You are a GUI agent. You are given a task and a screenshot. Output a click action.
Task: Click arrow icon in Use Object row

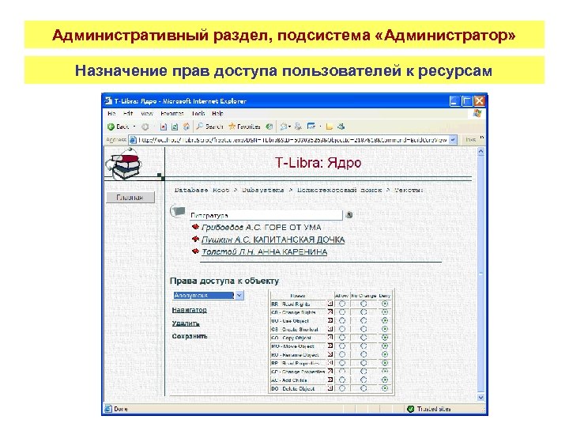pyautogui.click(x=330, y=320)
